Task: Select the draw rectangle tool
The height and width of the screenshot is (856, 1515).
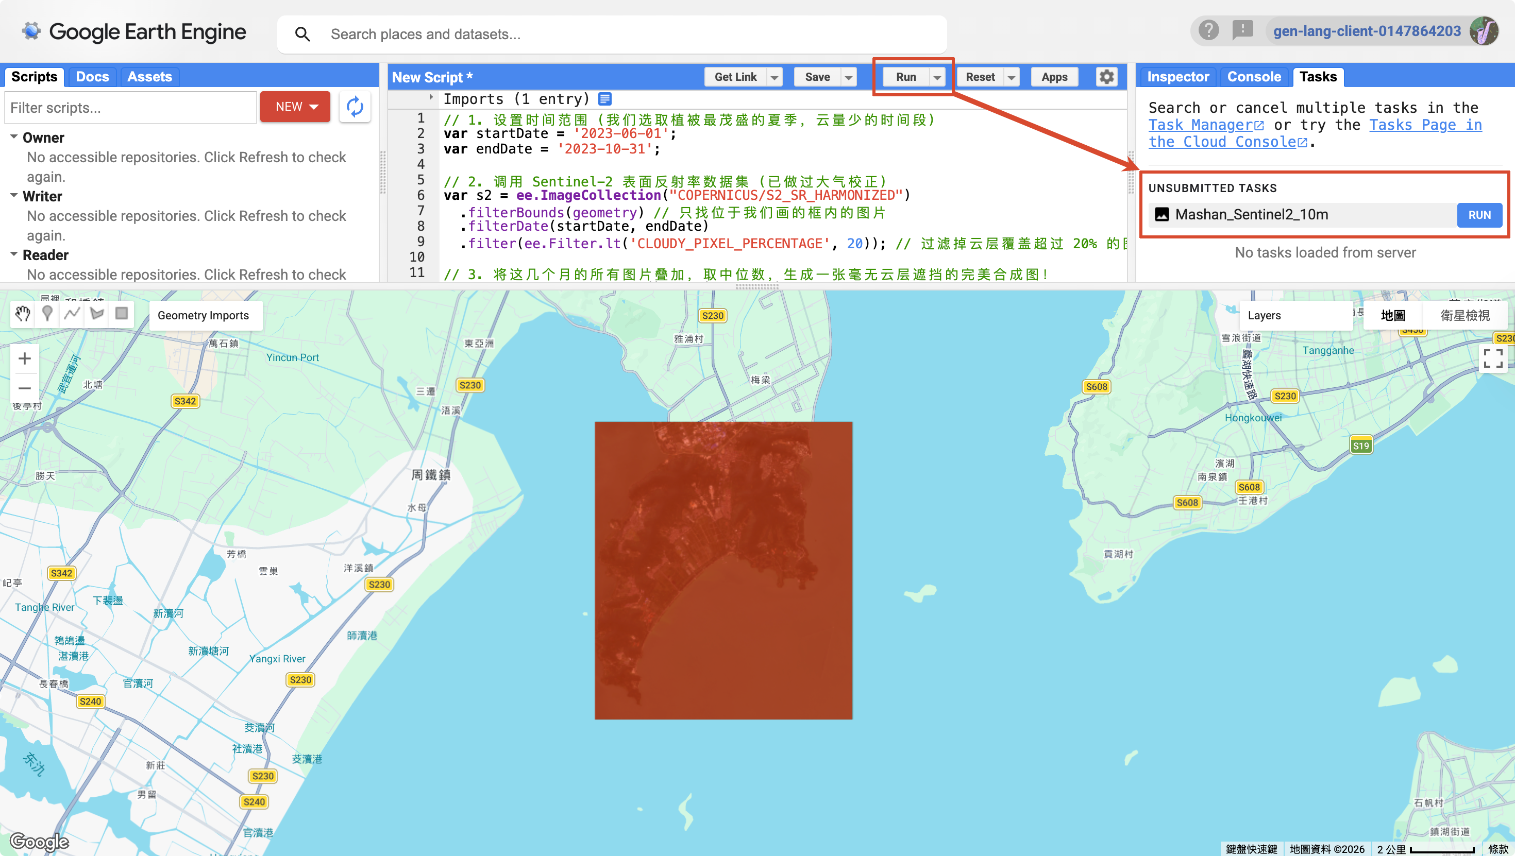Action: [x=122, y=314]
